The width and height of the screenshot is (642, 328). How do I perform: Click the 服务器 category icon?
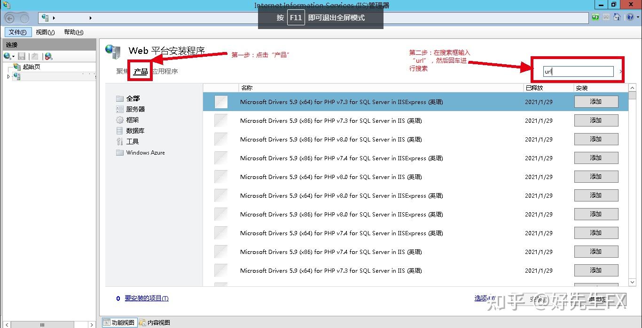[x=120, y=109]
